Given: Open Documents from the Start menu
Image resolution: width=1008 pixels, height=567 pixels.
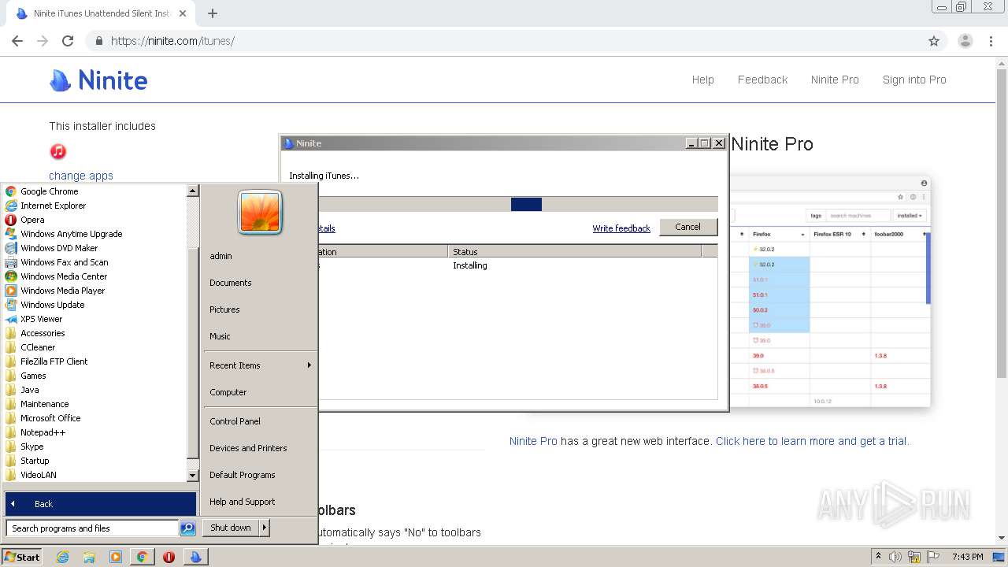Looking at the screenshot, I should tap(231, 283).
